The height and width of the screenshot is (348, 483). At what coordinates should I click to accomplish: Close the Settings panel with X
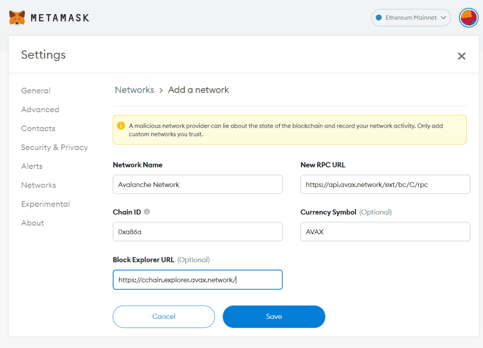pyautogui.click(x=461, y=56)
